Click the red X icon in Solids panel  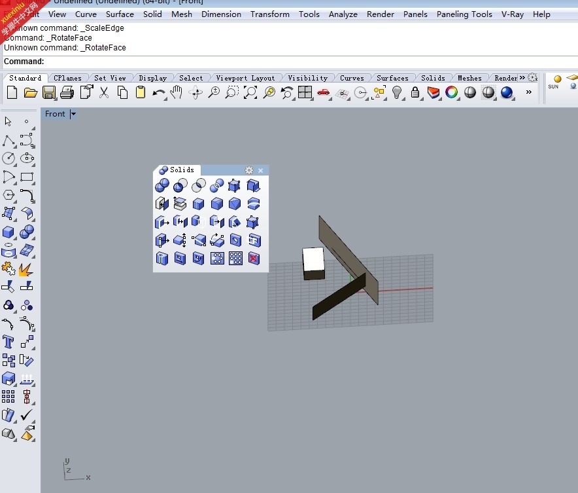pos(254,259)
